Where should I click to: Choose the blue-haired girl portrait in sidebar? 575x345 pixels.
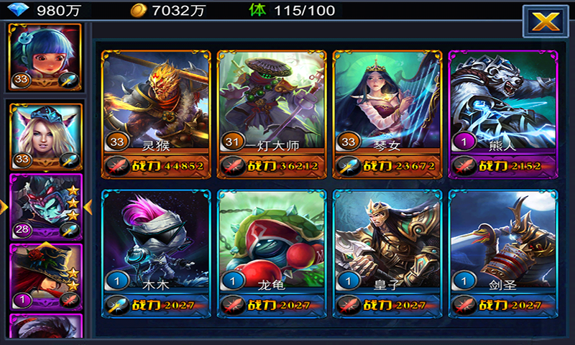pos(45,57)
